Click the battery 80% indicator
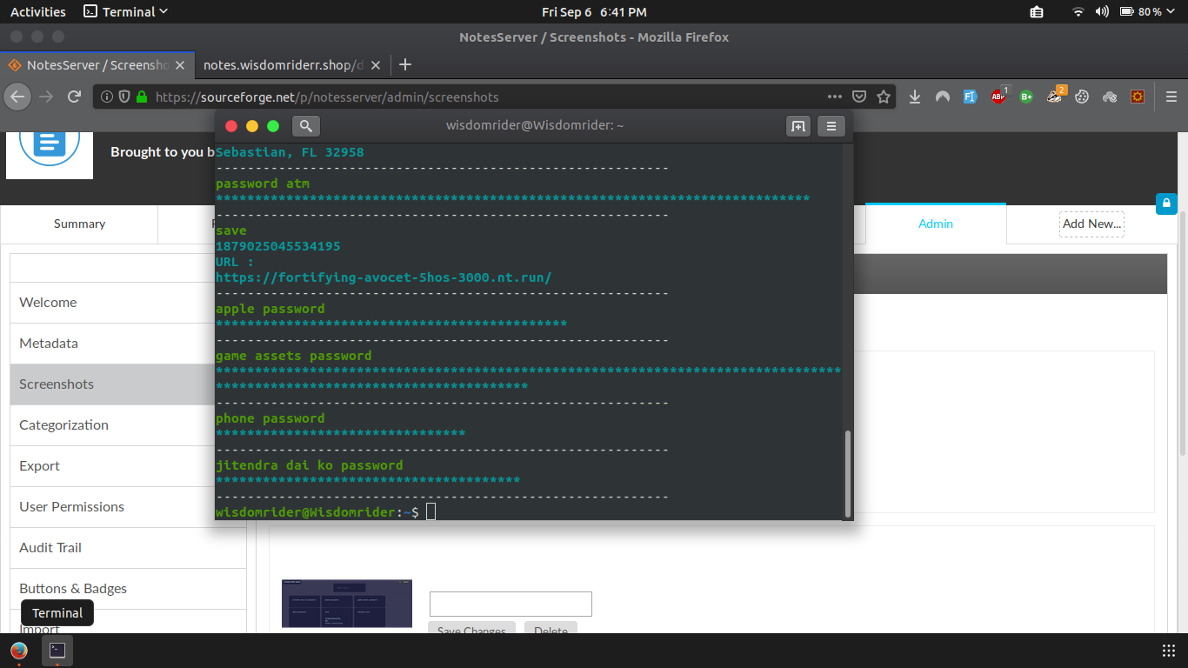This screenshot has height=668, width=1188. click(1140, 12)
